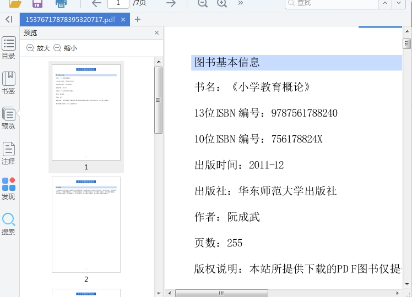Viewport: 412px width, 297px height.
Task: Click the thumbnail panel scrollbar thumb
Action: click(x=158, y=100)
